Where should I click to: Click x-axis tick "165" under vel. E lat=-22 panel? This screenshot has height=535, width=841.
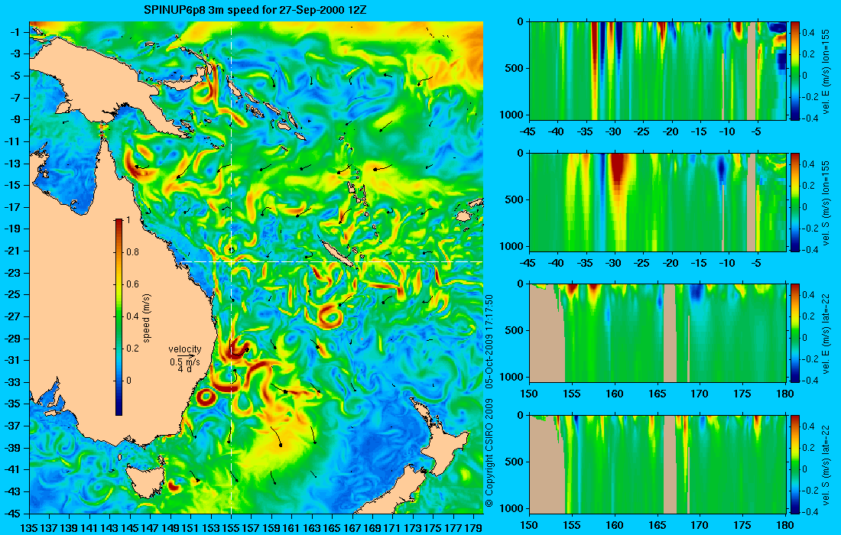point(657,394)
